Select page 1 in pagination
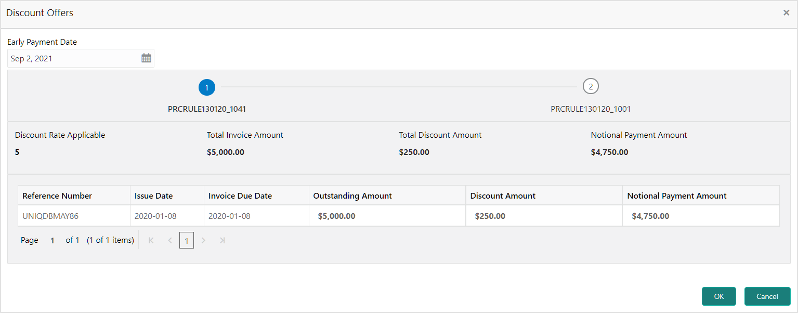This screenshot has width=798, height=313. [x=187, y=241]
